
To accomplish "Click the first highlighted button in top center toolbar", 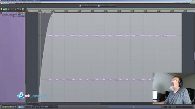I will [80, 5].
